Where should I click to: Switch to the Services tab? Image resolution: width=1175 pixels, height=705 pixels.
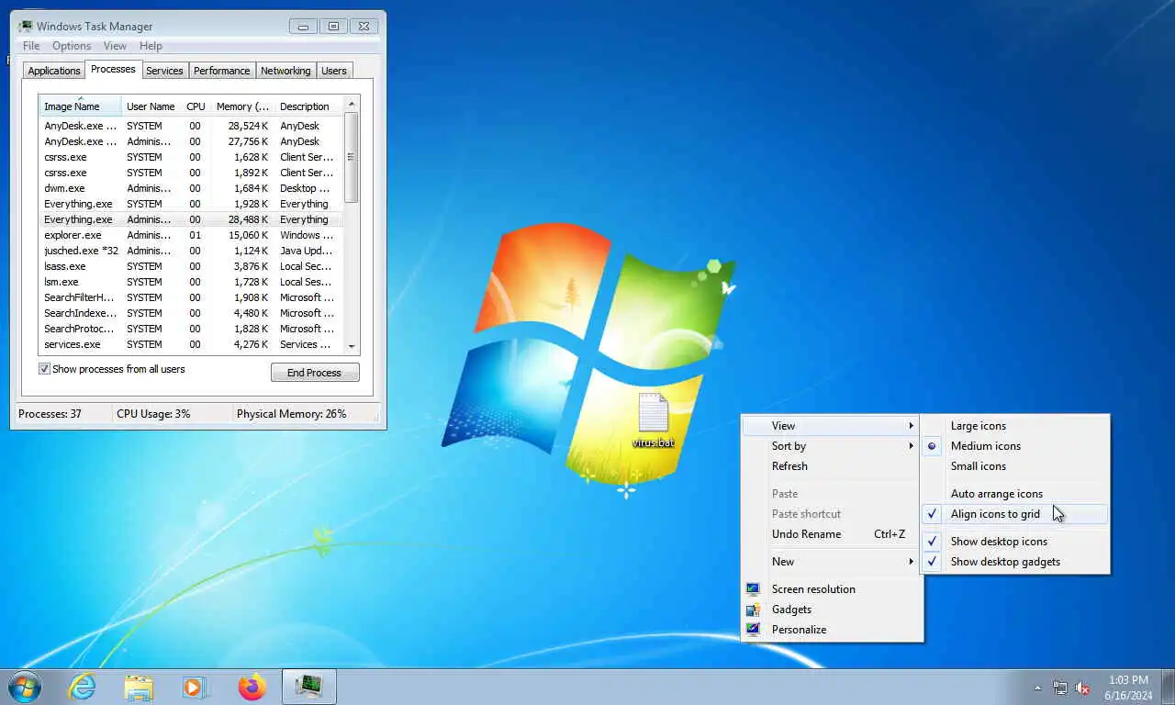point(164,71)
